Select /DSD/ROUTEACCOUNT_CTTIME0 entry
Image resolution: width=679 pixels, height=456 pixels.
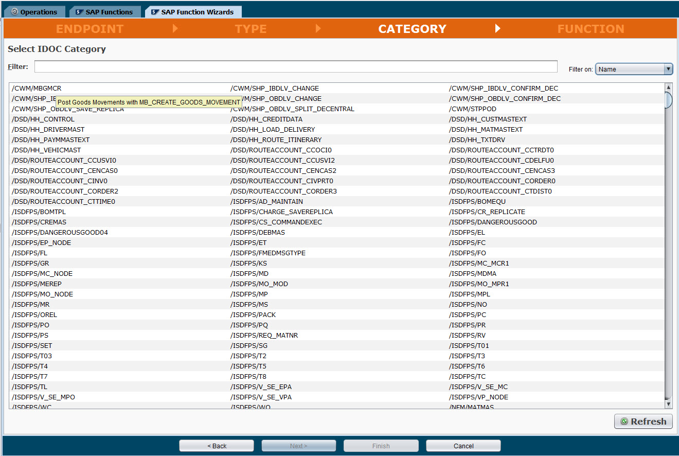click(63, 202)
